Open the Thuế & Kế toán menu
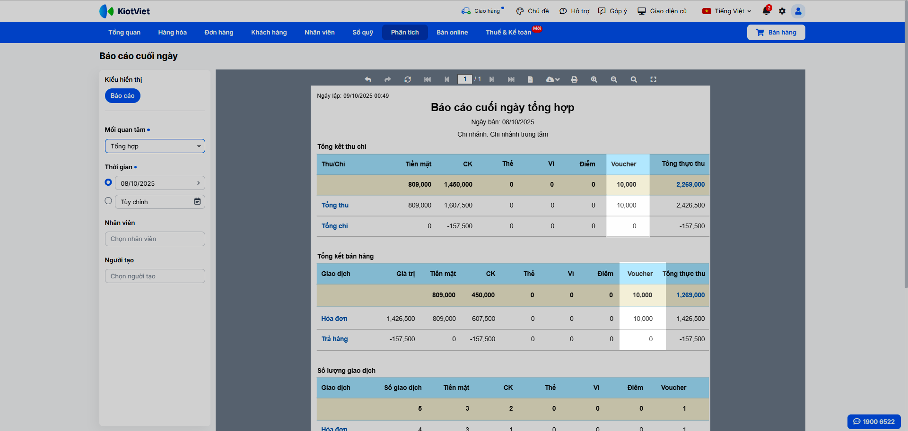The width and height of the screenshot is (908, 431). (x=508, y=32)
